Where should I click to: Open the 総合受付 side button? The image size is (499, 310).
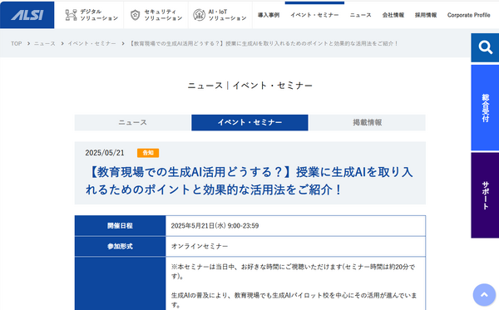pos(485,108)
